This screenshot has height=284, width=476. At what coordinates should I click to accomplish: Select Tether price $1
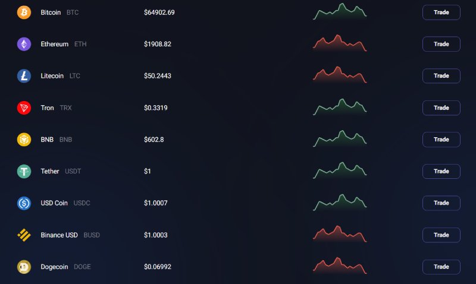pyautogui.click(x=147, y=171)
